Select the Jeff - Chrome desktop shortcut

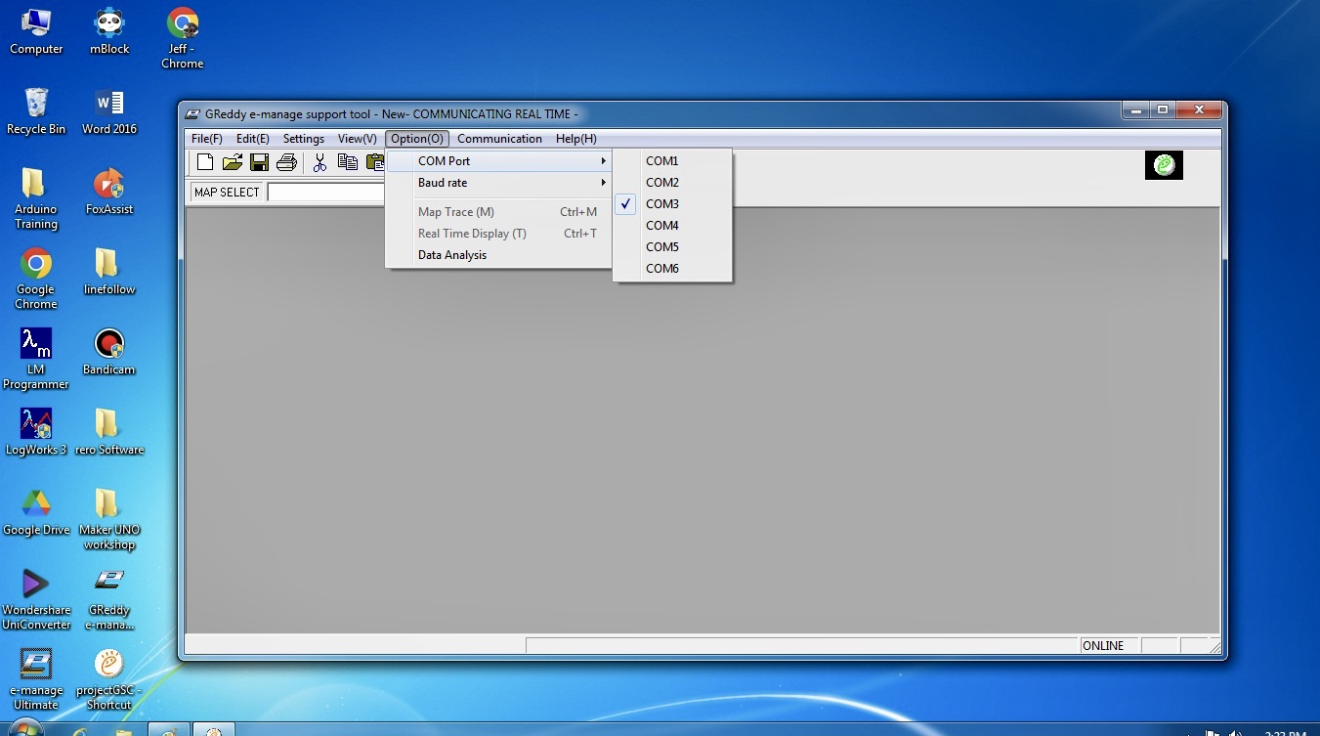[183, 38]
